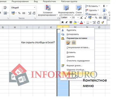
Task: Click increase decimal in mini toolbar
Action: click(94, 22)
